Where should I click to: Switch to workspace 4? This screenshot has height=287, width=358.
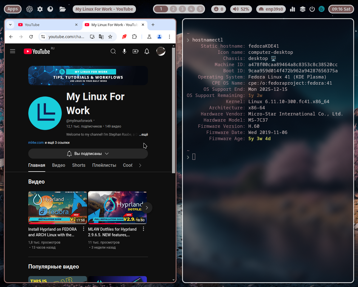click(192, 9)
